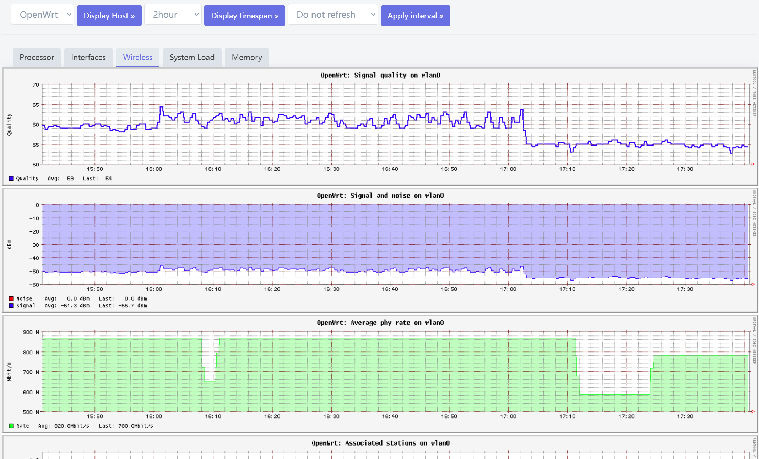759x459 pixels.
Task: Select the Wireless tab
Action: tap(137, 57)
